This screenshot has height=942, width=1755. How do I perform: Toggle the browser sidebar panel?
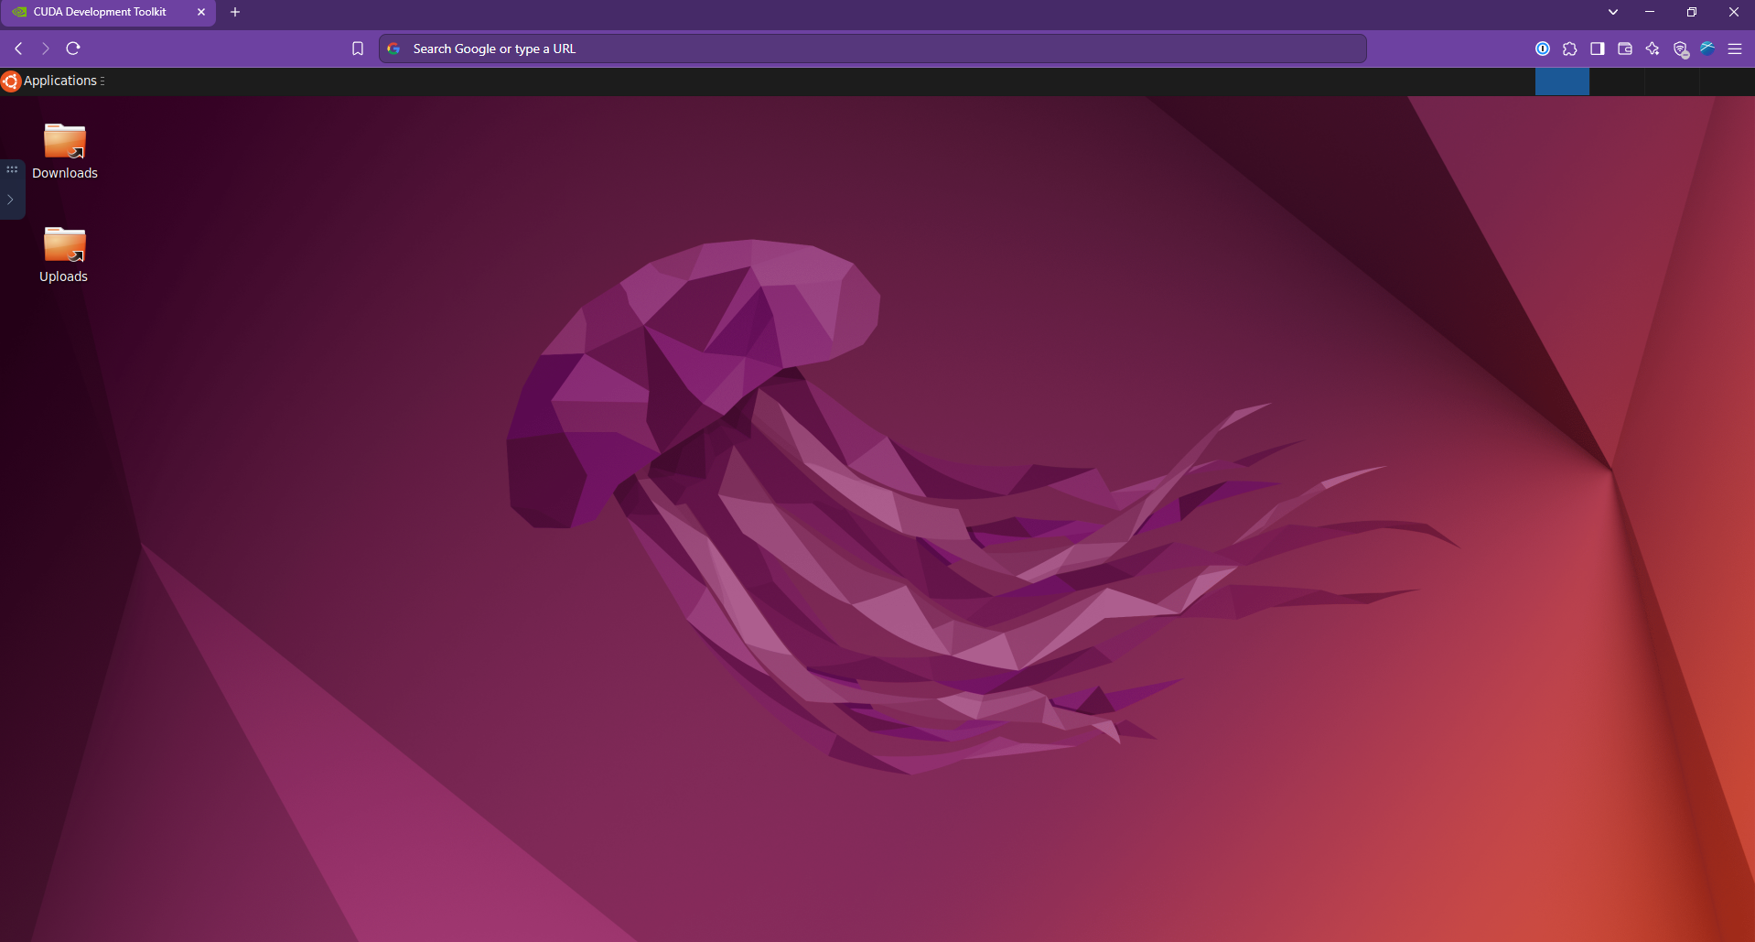[1598, 49]
